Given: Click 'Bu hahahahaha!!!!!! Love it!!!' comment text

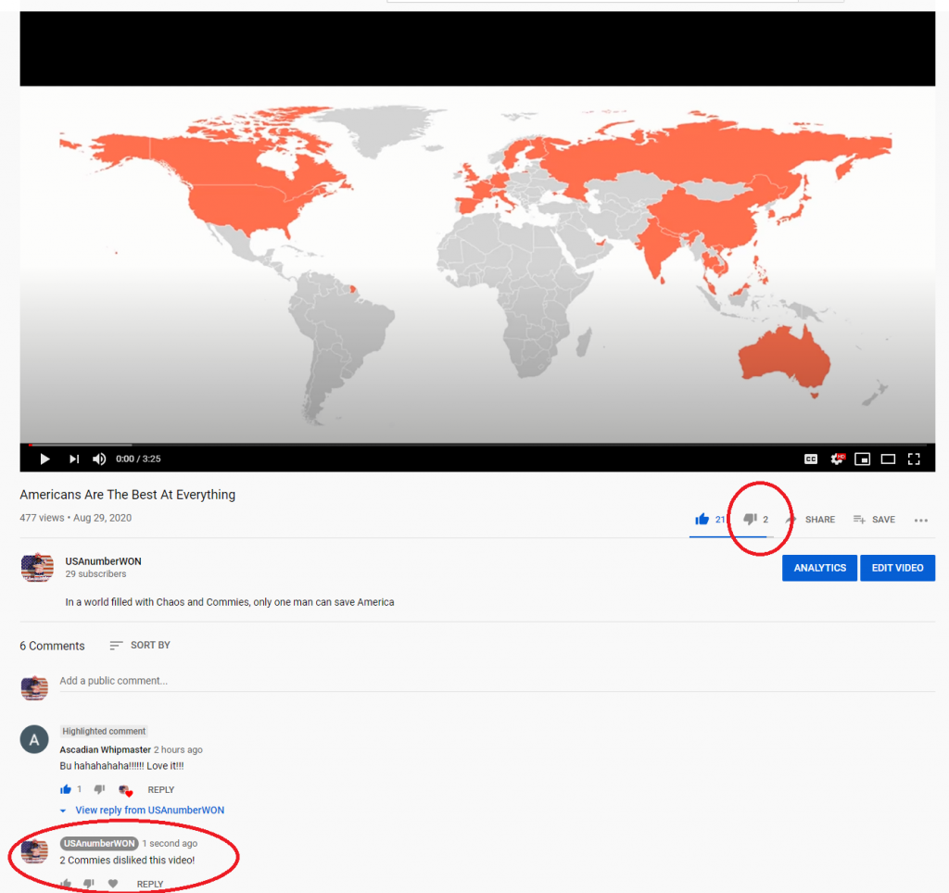Looking at the screenshot, I should [121, 766].
